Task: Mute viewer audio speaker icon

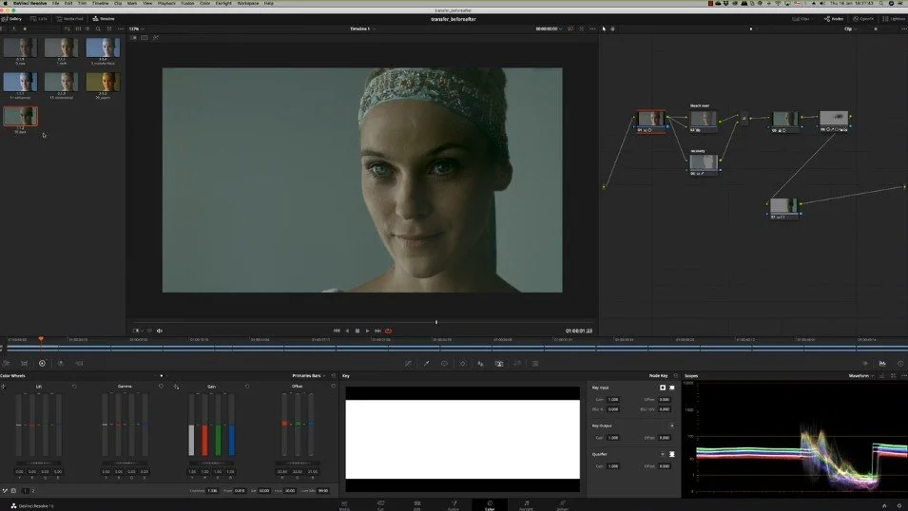Action: pyautogui.click(x=160, y=331)
